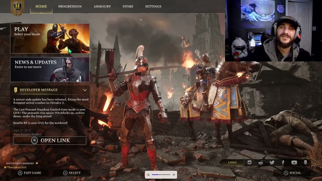
Task: Click the username Thecodenickel
Action: (x=17, y=167)
